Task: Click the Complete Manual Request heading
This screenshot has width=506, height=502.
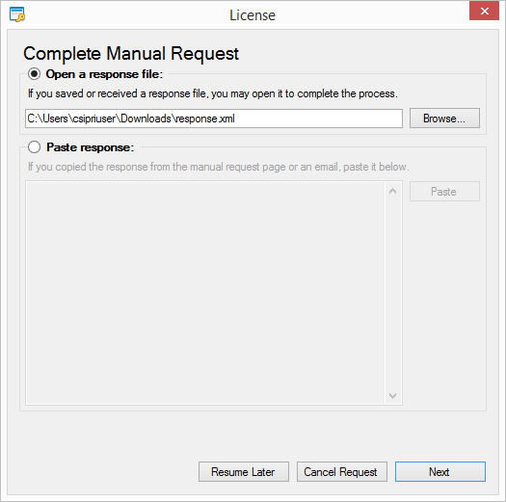Action: click(131, 54)
